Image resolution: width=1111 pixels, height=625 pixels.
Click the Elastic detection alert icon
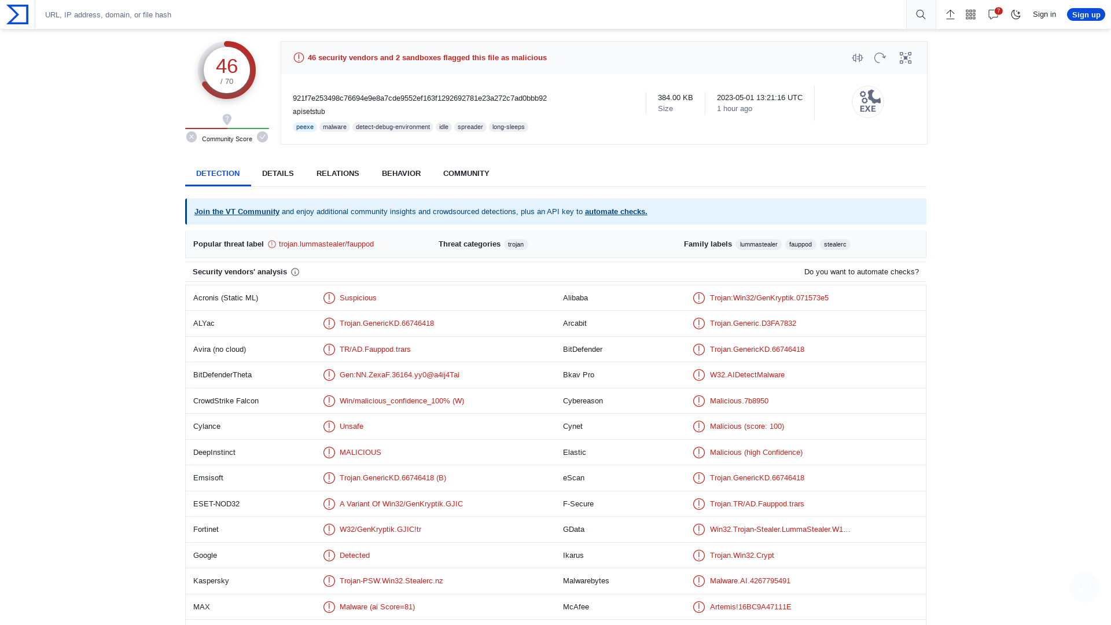click(699, 453)
